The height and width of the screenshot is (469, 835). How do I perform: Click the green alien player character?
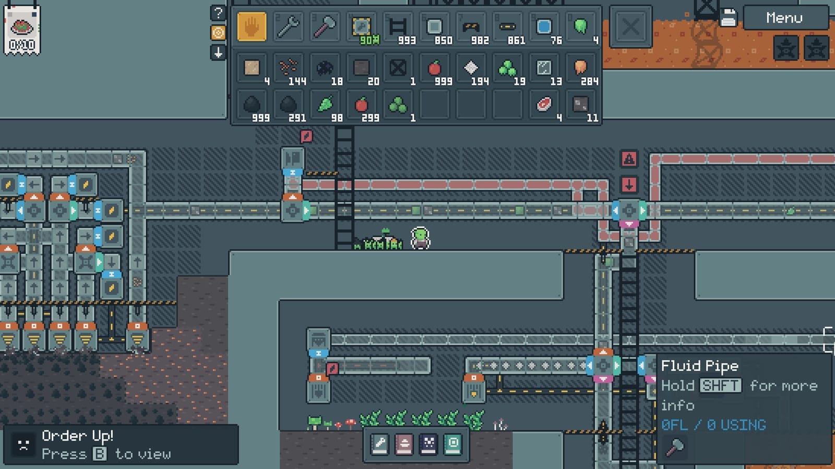(x=420, y=238)
